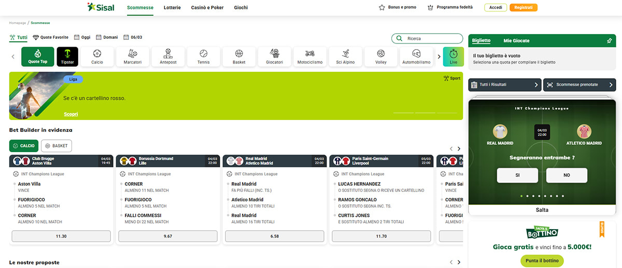Click the Accedi login button

point(496,8)
